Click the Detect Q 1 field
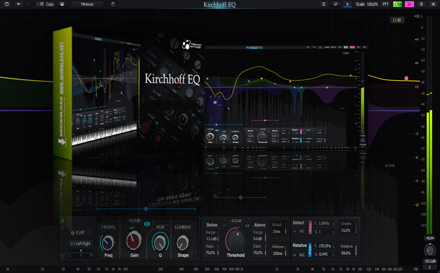440x273 pixels. click(324, 232)
